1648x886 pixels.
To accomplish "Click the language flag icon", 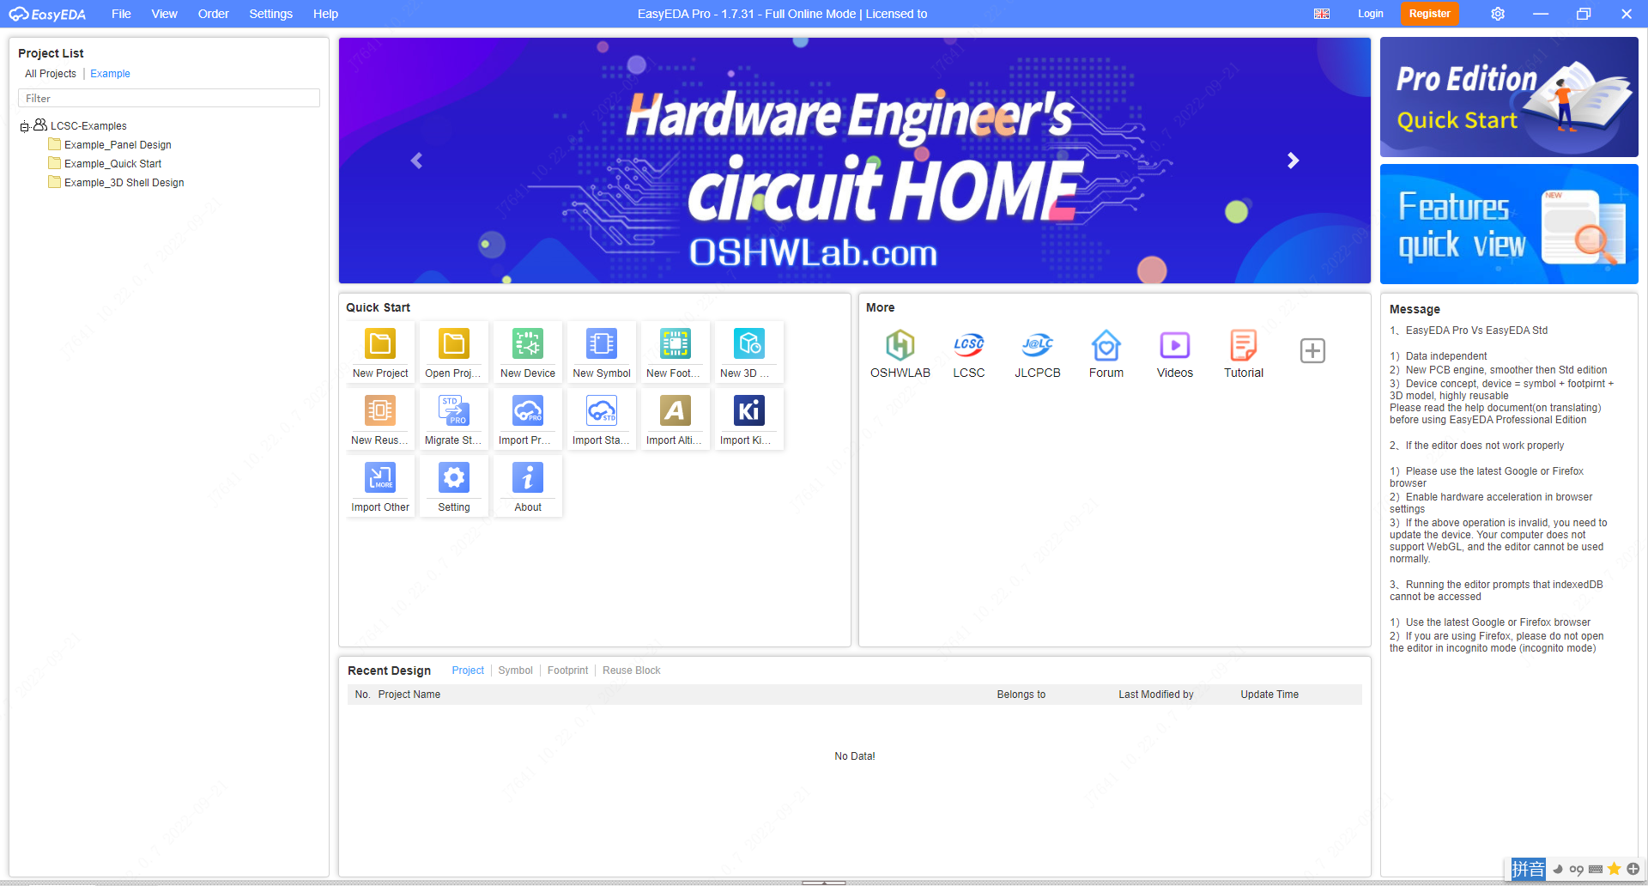I will tap(1322, 14).
